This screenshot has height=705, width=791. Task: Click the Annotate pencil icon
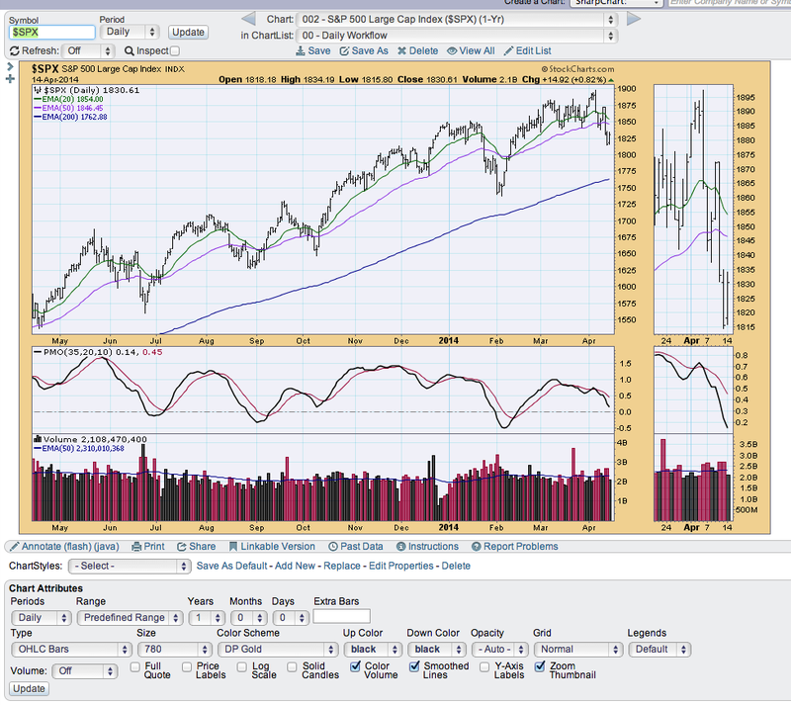coord(15,547)
